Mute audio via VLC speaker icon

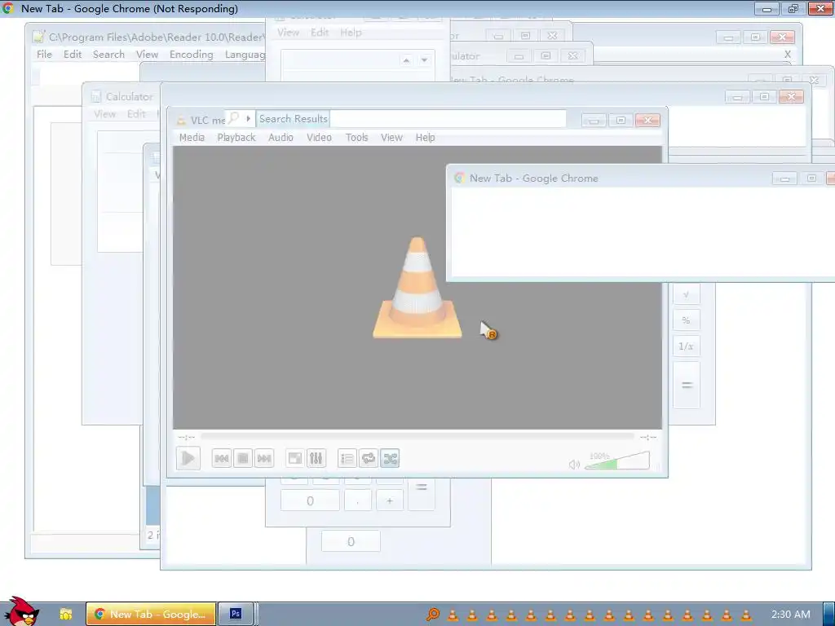[x=574, y=465]
